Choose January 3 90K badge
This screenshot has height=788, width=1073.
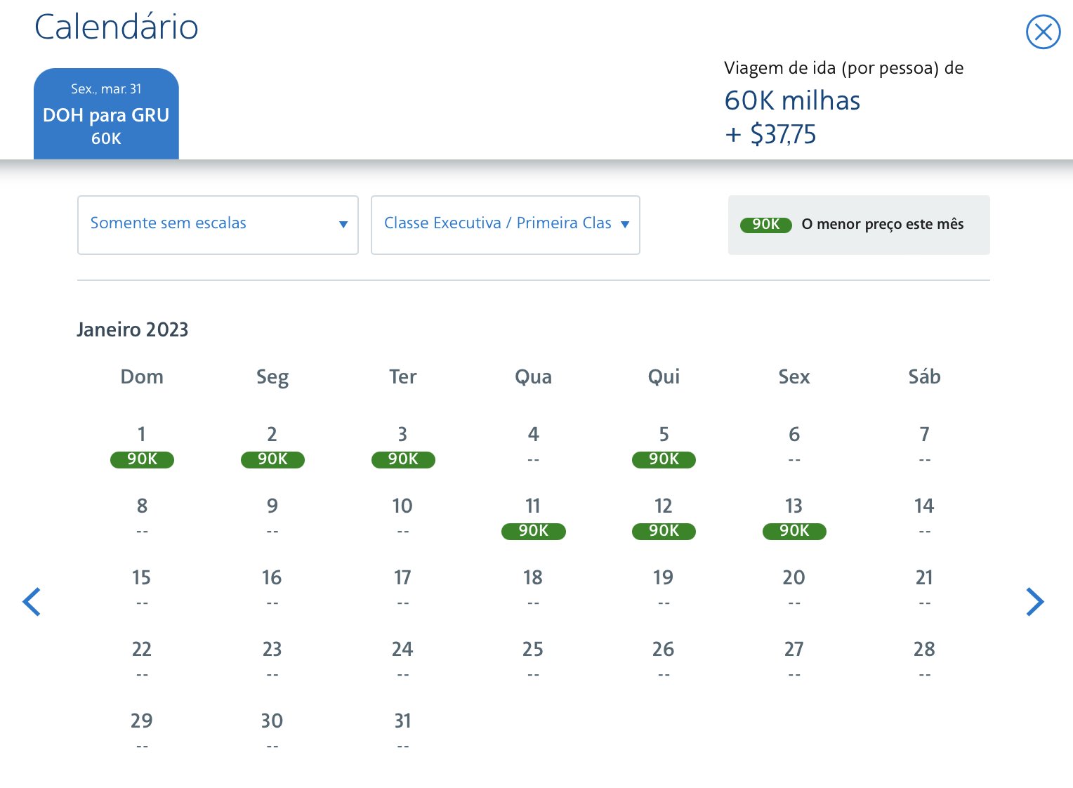tap(403, 459)
